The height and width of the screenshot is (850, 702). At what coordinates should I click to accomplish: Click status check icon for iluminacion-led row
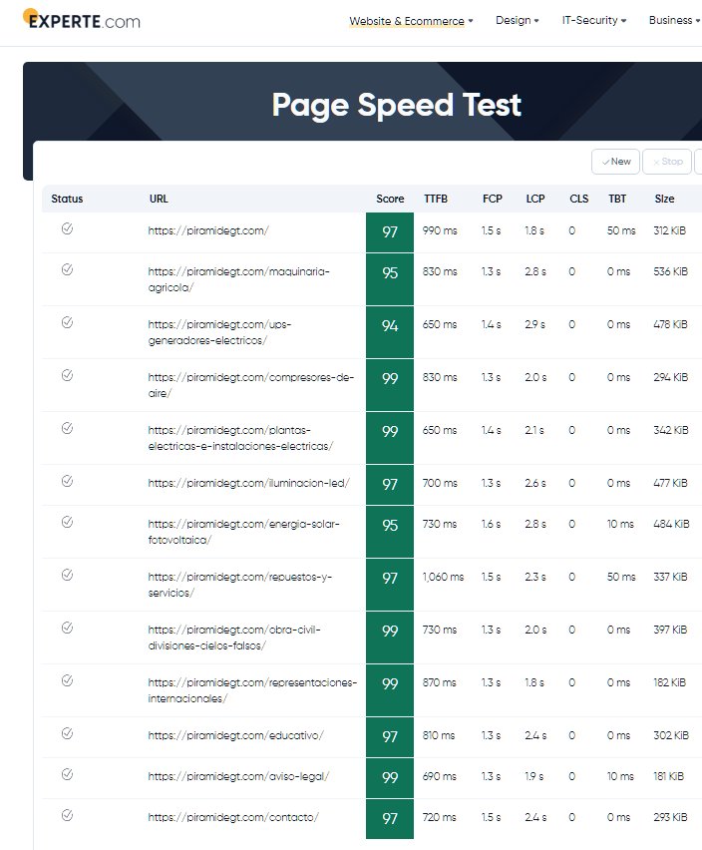tap(67, 481)
